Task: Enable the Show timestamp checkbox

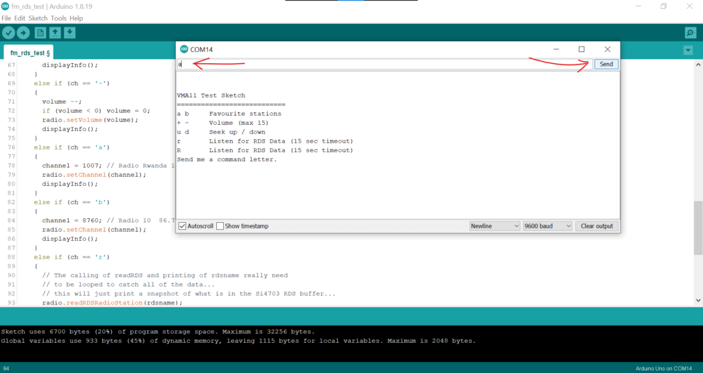Action: click(x=220, y=226)
